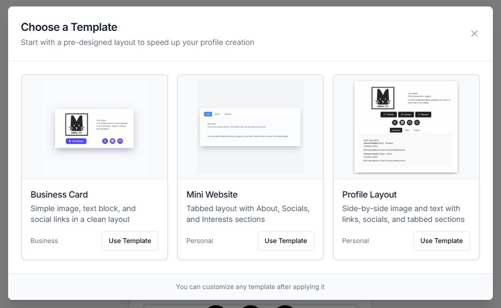Click the Business Card description text
Image resolution: width=501 pixels, height=308 pixels.
tap(83, 214)
